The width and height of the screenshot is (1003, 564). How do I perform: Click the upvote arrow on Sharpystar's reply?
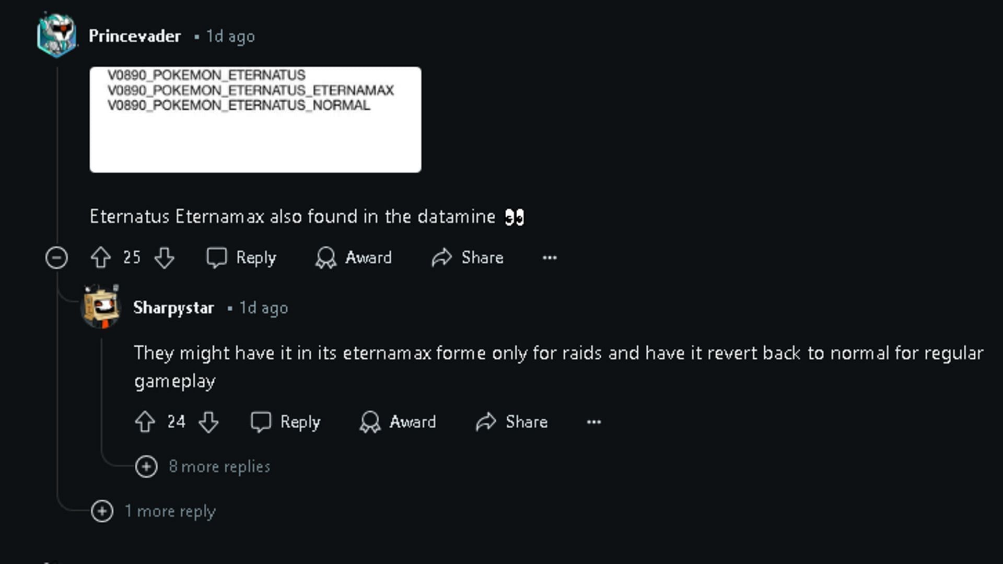coord(145,421)
